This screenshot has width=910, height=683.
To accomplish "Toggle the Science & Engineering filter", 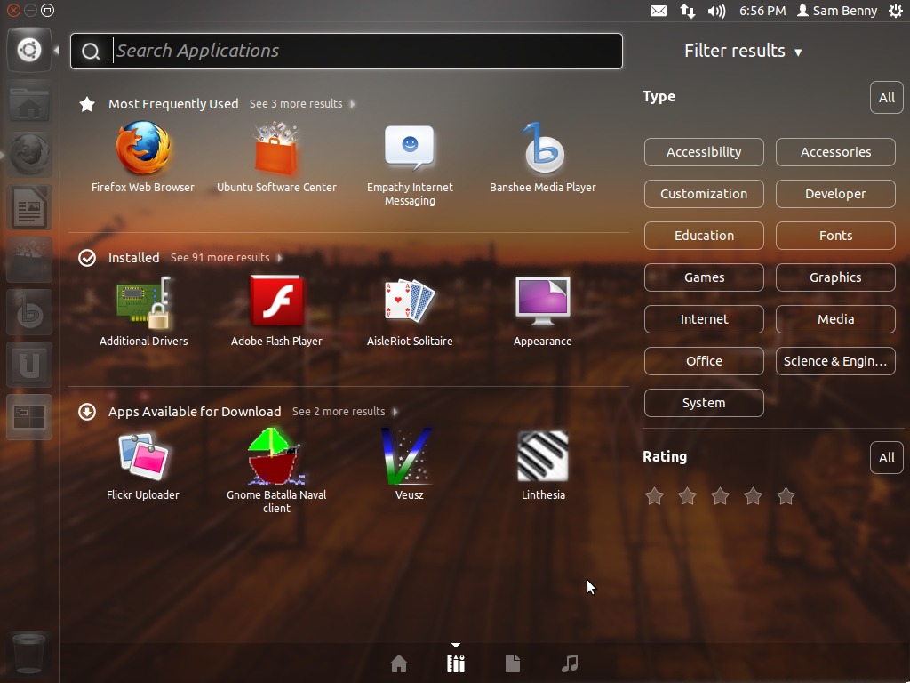I will (835, 361).
